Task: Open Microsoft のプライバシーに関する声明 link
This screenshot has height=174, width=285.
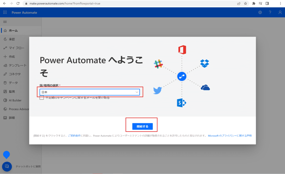Action: pos(230,136)
